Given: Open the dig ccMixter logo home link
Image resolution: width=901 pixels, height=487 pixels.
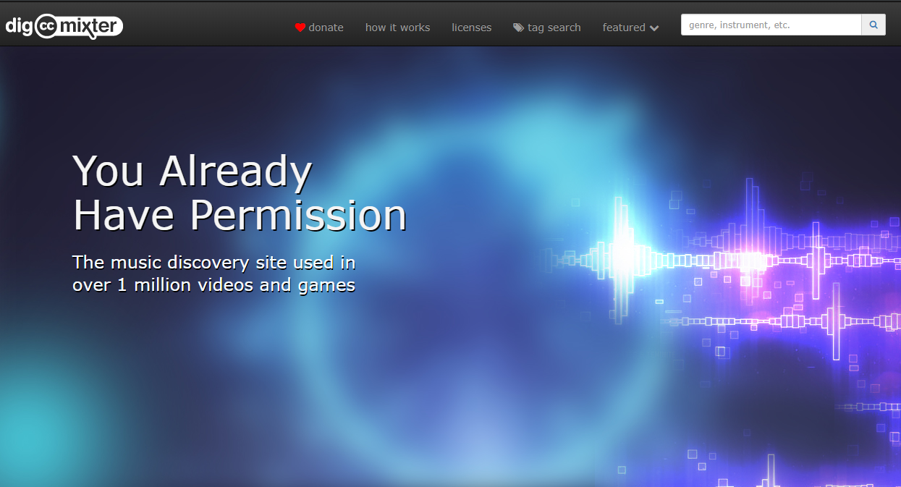Looking at the screenshot, I should pyautogui.click(x=64, y=26).
